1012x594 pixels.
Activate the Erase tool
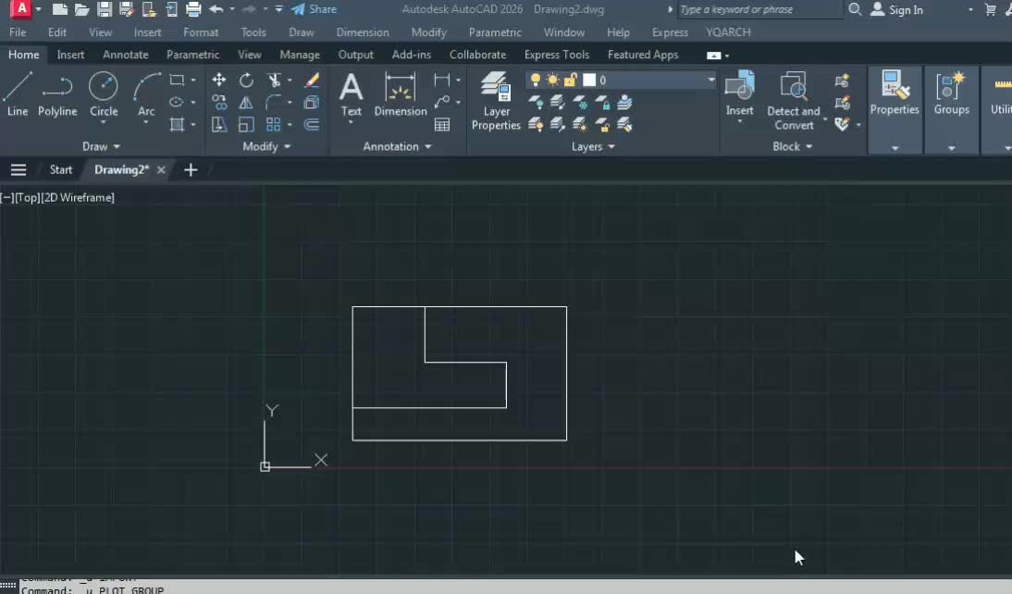tap(312, 80)
